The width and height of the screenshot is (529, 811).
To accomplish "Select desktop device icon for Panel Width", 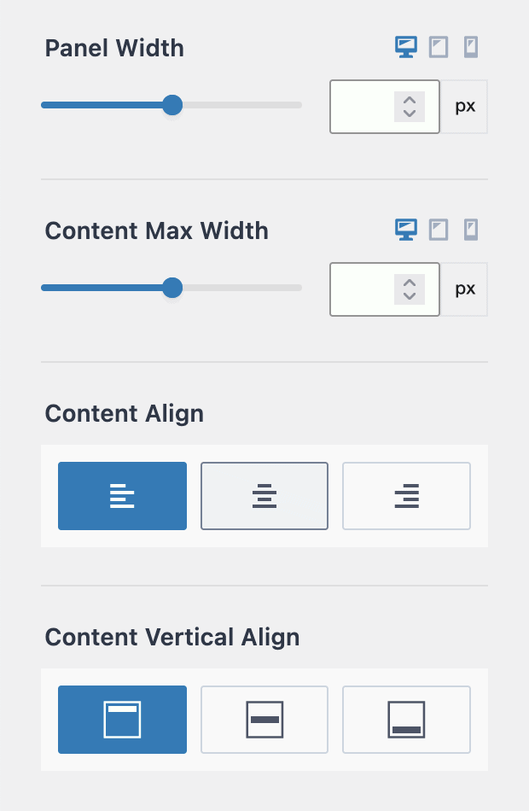I will [405, 48].
